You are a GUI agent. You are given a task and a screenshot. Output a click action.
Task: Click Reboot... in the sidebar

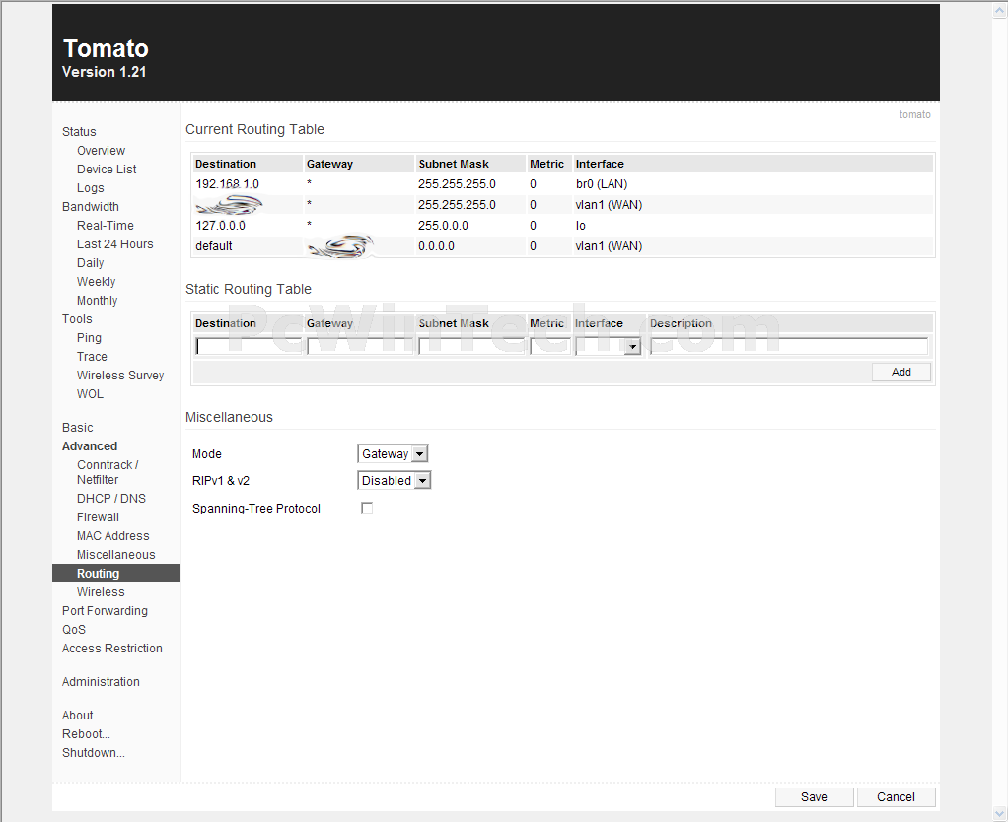(x=86, y=734)
